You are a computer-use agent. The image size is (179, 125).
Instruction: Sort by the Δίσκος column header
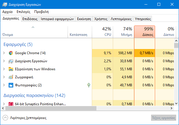tap(144, 32)
